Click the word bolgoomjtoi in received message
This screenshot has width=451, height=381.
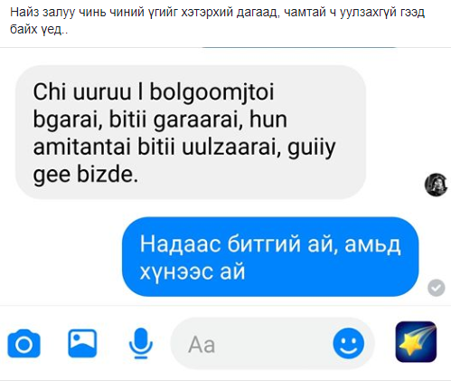[x=211, y=91]
